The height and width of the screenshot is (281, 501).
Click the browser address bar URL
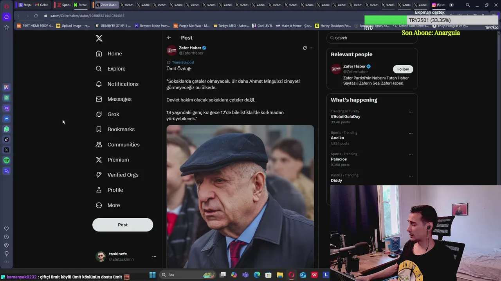coord(87,16)
